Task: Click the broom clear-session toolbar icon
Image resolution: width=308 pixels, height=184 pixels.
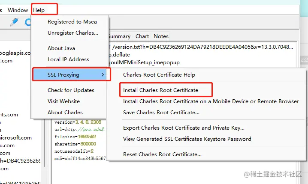Action: click(x=14, y=22)
